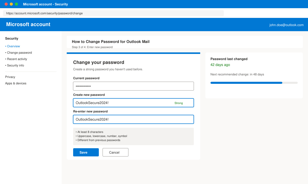Click the Cancel button
This screenshot has height=184, width=308.
[115, 152]
